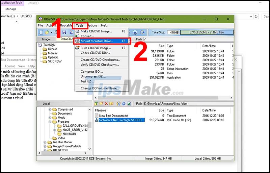The height and width of the screenshot is (173, 270).
Task: Choose Check CD/DVD Disc
Action: click(x=102, y=53)
